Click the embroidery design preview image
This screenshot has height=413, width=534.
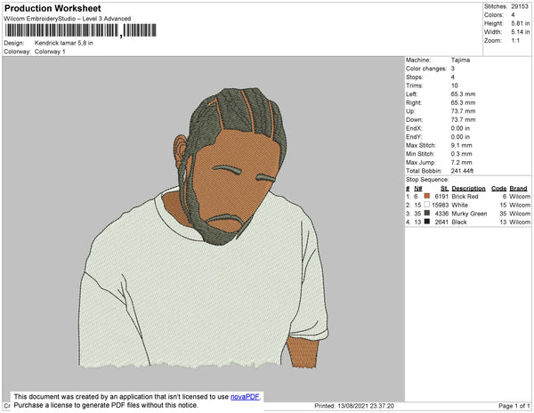point(203,229)
